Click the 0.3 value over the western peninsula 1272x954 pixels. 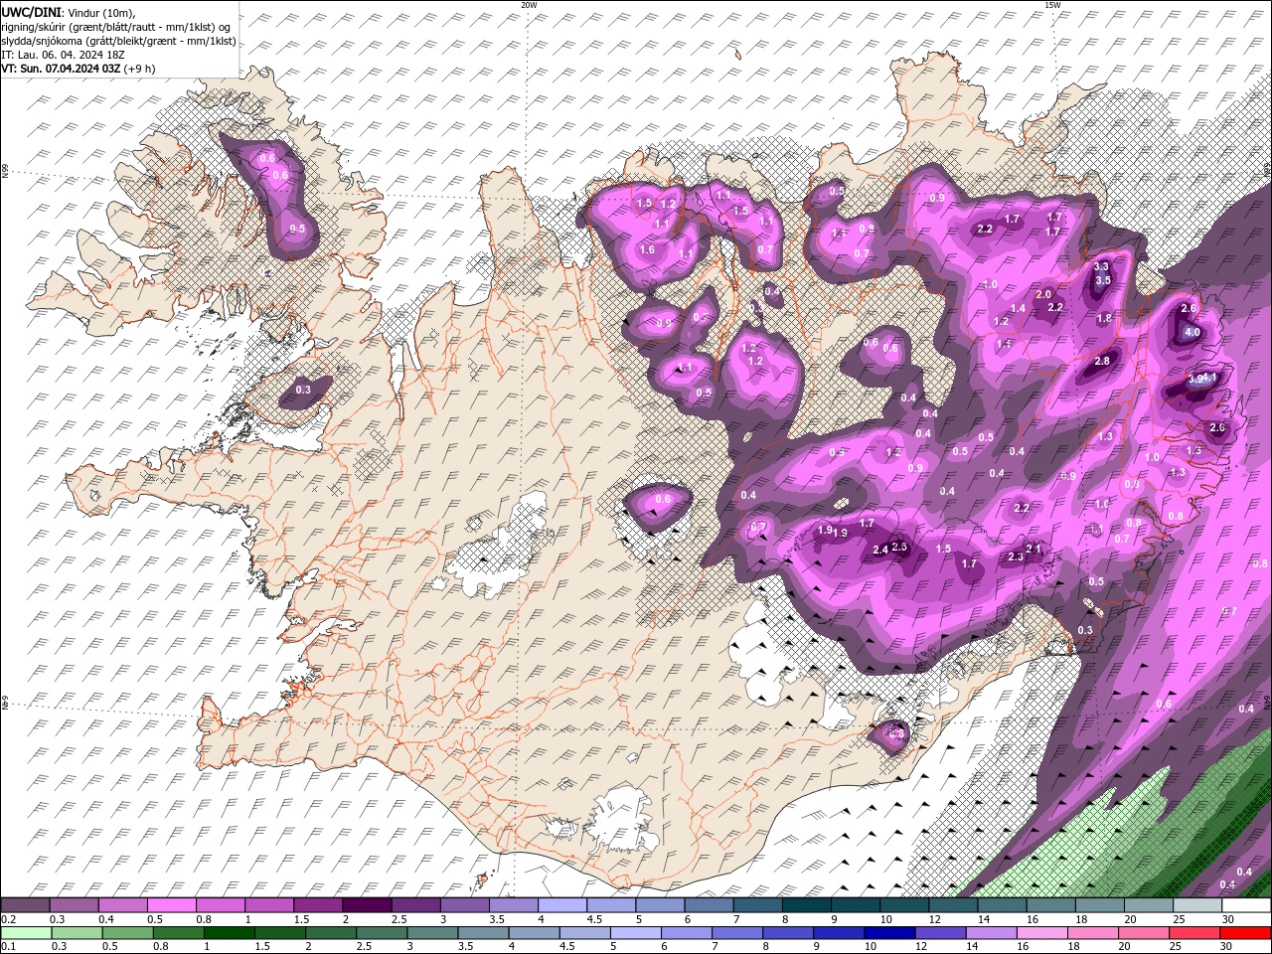pos(303,390)
